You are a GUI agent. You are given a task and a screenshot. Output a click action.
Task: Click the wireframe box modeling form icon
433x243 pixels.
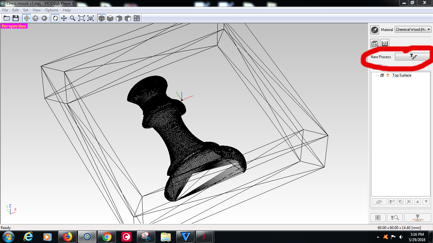pyautogui.click(x=375, y=43)
